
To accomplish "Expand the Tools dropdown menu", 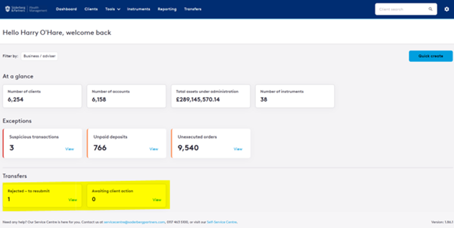I will pos(113,9).
